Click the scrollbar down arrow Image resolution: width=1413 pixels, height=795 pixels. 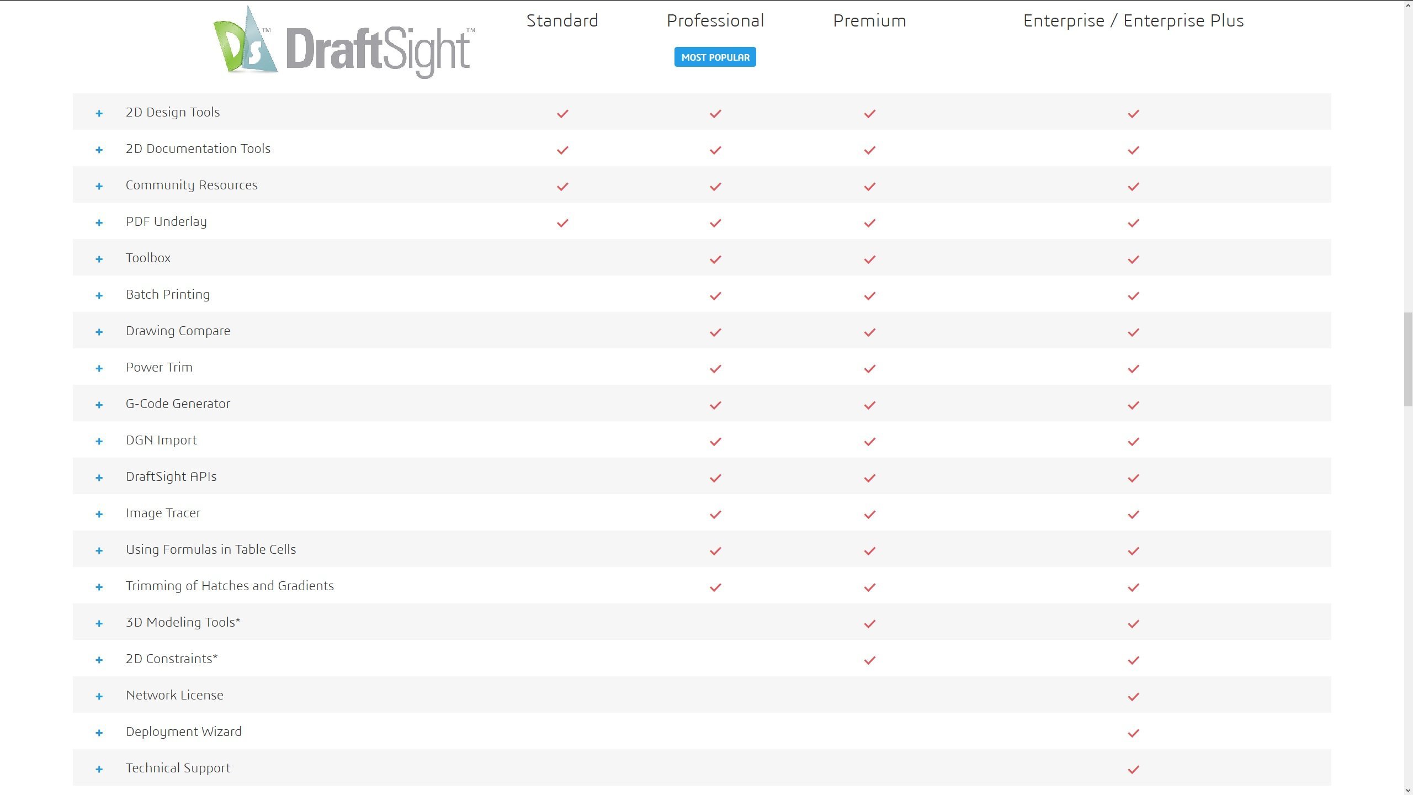pos(1408,791)
